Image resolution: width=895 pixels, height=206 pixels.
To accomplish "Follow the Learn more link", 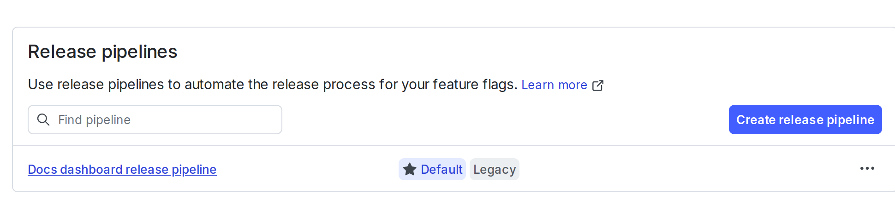I will click(554, 85).
